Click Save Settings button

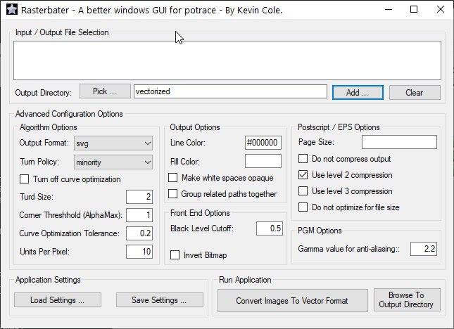[160, 300]
